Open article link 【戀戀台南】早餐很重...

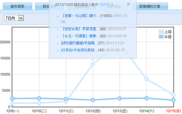(x=80, y=29)
